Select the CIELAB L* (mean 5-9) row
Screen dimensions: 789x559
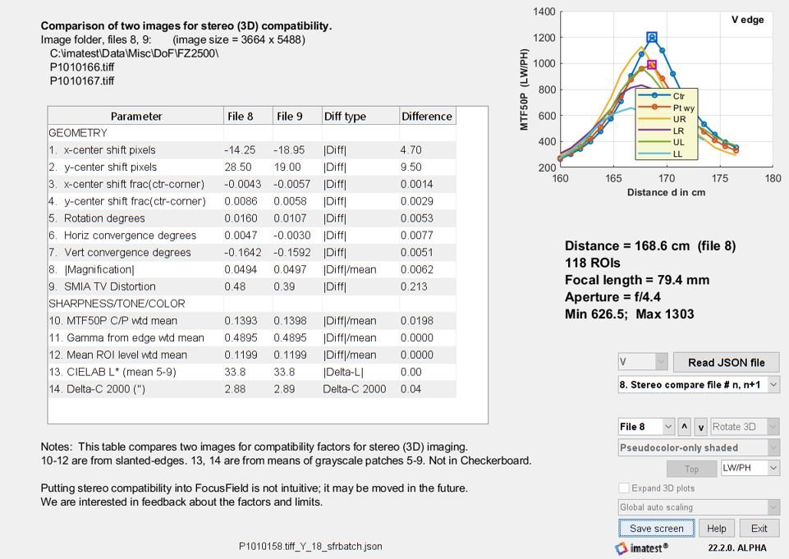click(x=252, y=372)
